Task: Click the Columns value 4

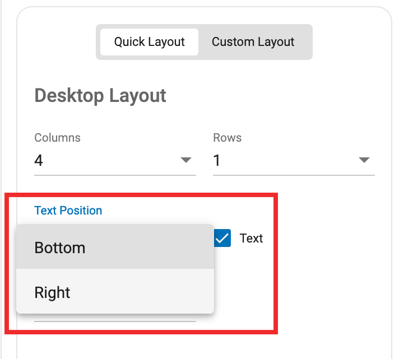Action: click(39, 160)
